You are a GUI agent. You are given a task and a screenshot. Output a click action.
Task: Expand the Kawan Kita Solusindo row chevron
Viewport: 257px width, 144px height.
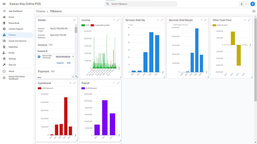point(73,57)
